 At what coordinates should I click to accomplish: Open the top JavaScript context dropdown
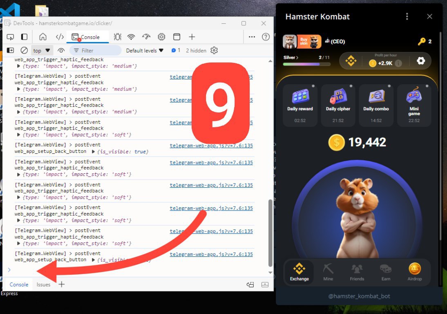[41, 50]
